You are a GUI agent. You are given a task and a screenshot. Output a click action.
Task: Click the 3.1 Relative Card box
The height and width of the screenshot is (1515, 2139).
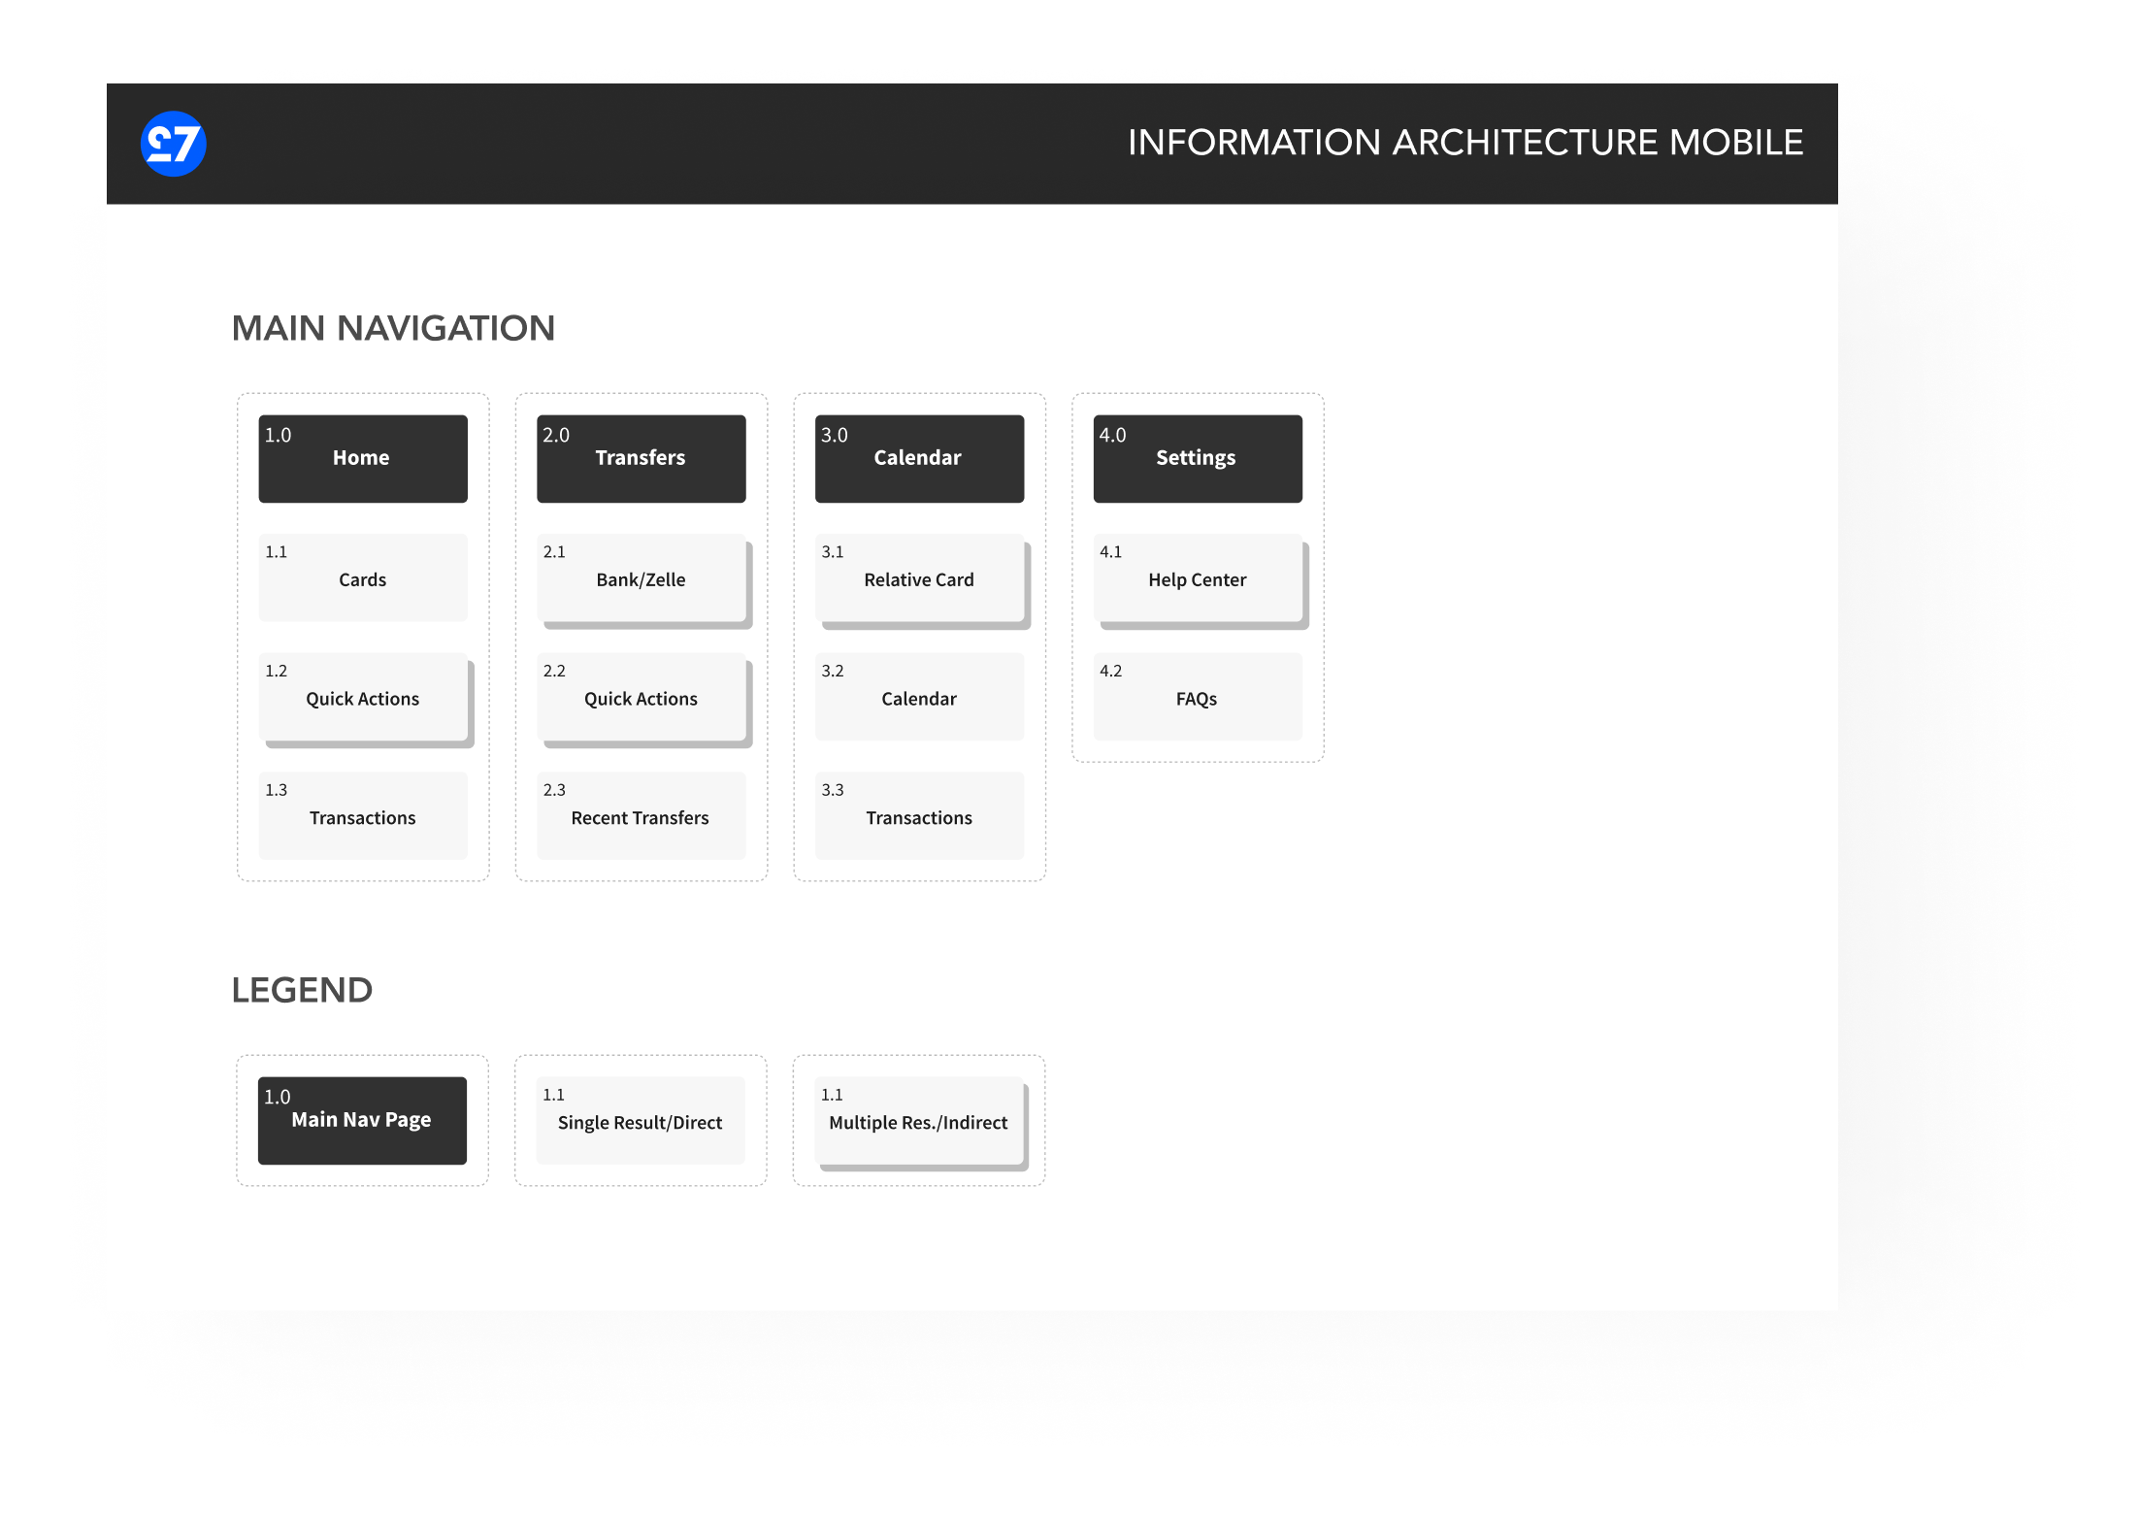point(919,577)
